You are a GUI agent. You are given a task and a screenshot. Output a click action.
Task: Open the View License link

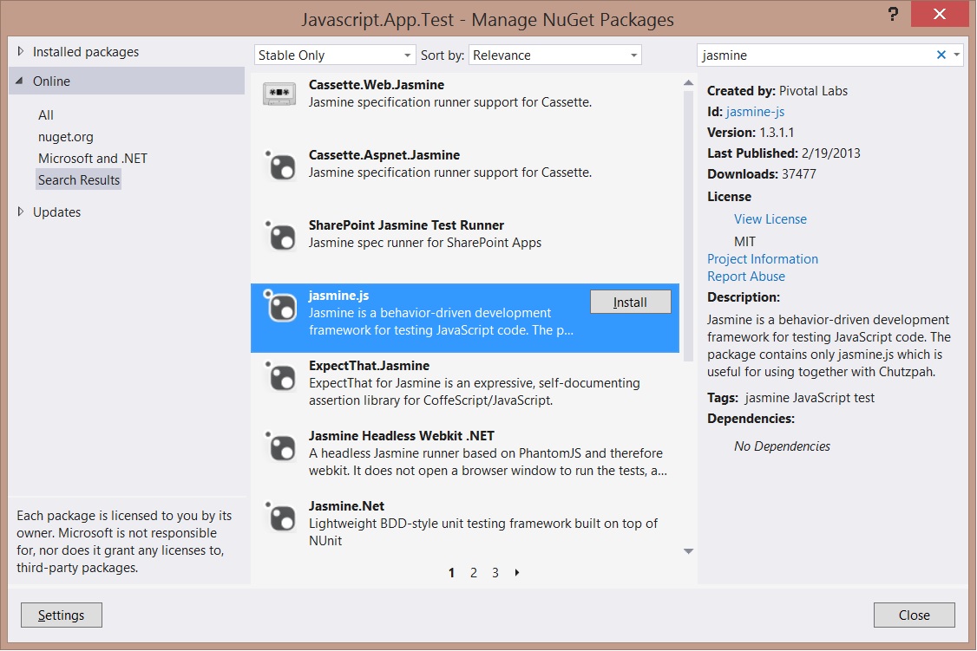(x=770, y=219)
